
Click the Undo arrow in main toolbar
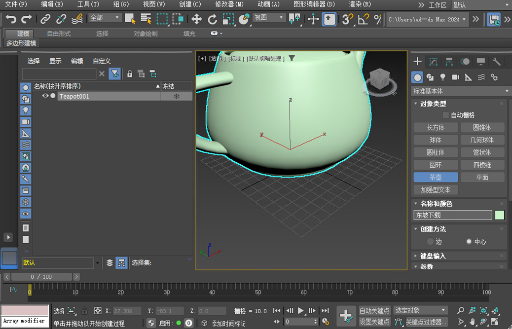click(x=11, y=19)
